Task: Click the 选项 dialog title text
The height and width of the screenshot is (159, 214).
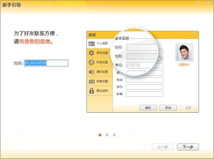Action: coord(92,35)
